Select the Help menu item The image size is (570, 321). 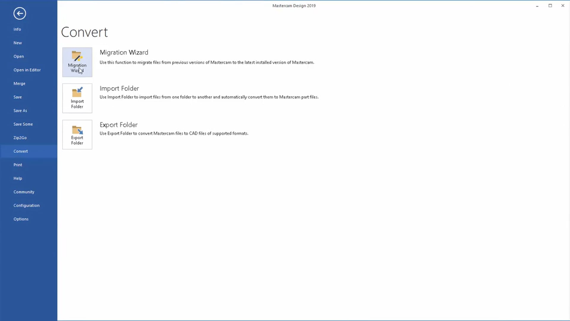pyautogui.click(x=18, y=178)
